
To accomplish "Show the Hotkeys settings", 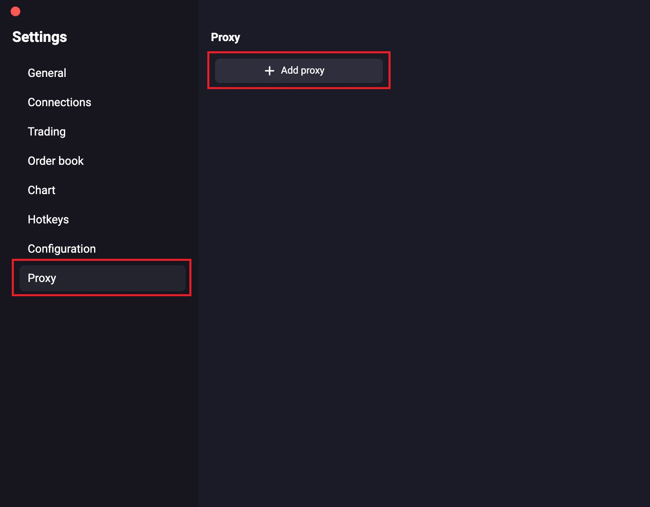I will click(x=48, y=220).
